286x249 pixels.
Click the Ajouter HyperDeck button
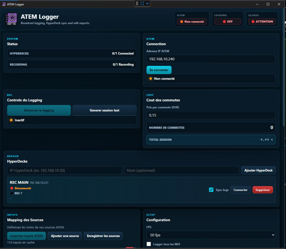pyautogui.click(x=258, y=170)
